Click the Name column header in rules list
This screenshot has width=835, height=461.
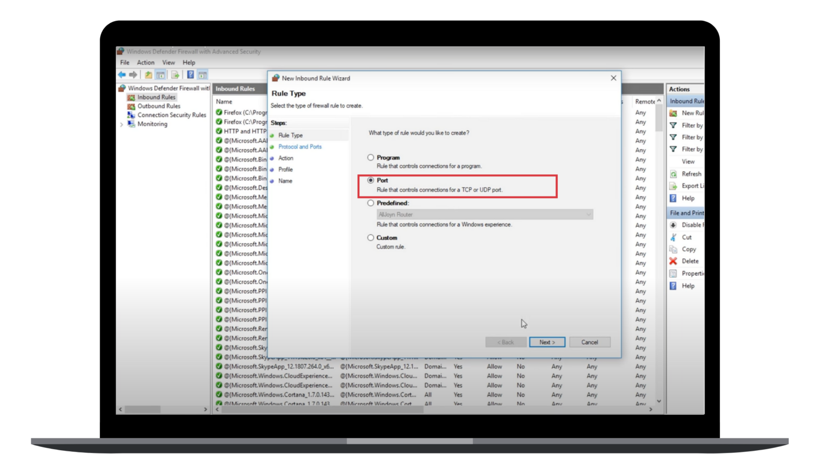224,102
